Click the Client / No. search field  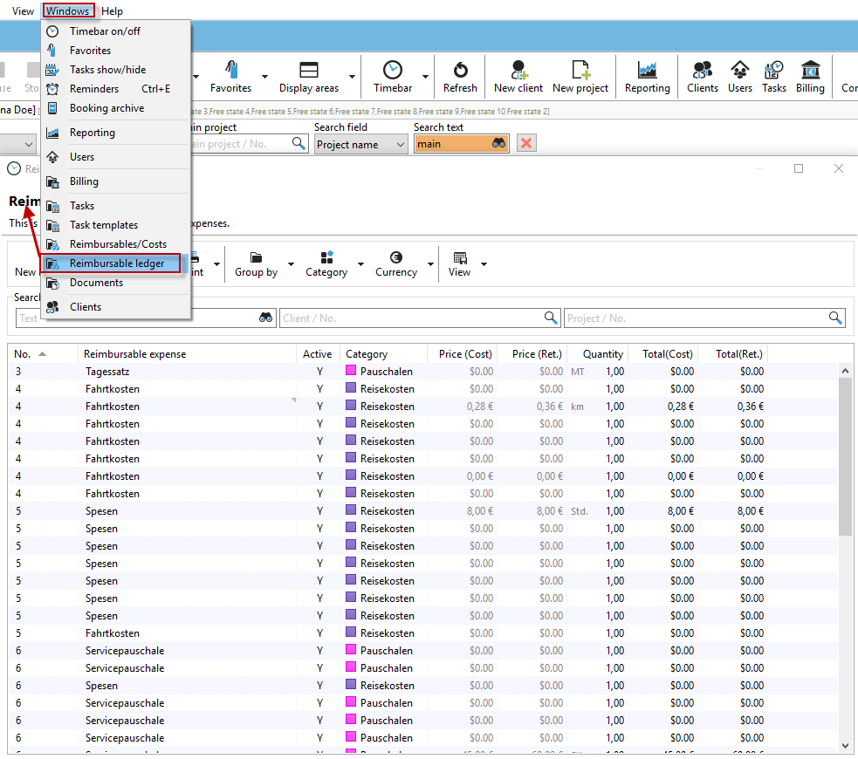pyautogui.click(x=410, y=318)
